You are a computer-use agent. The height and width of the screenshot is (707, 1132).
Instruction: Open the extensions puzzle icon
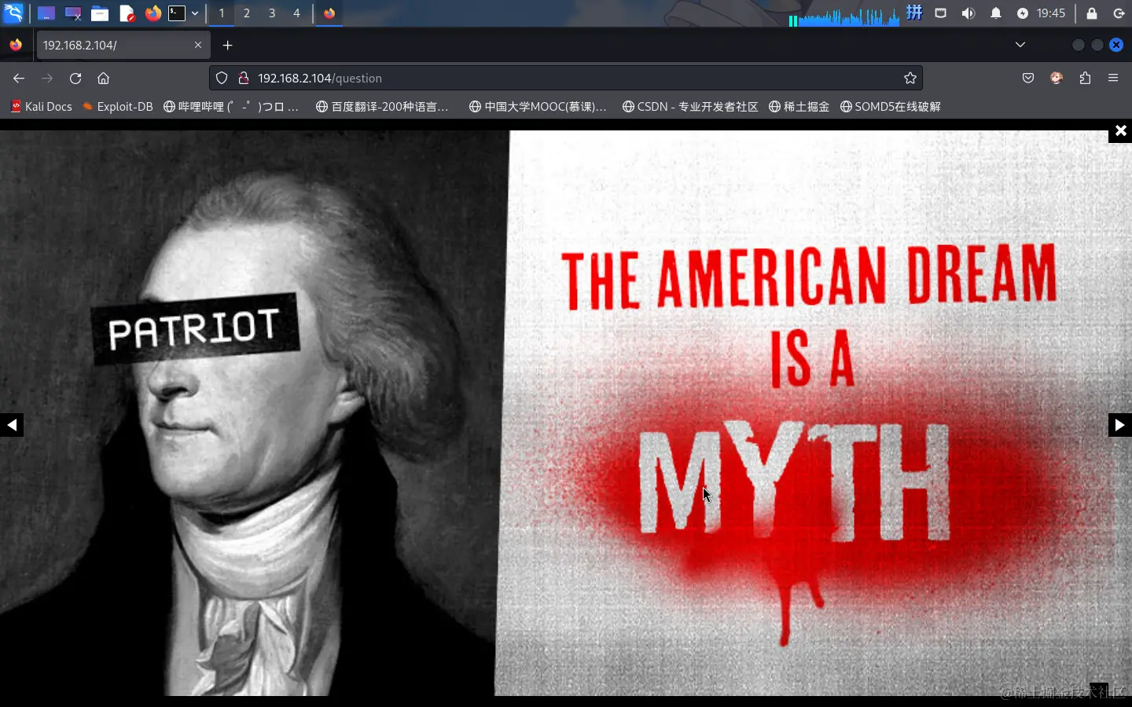pyautogui.click(x=1085, y=79)
